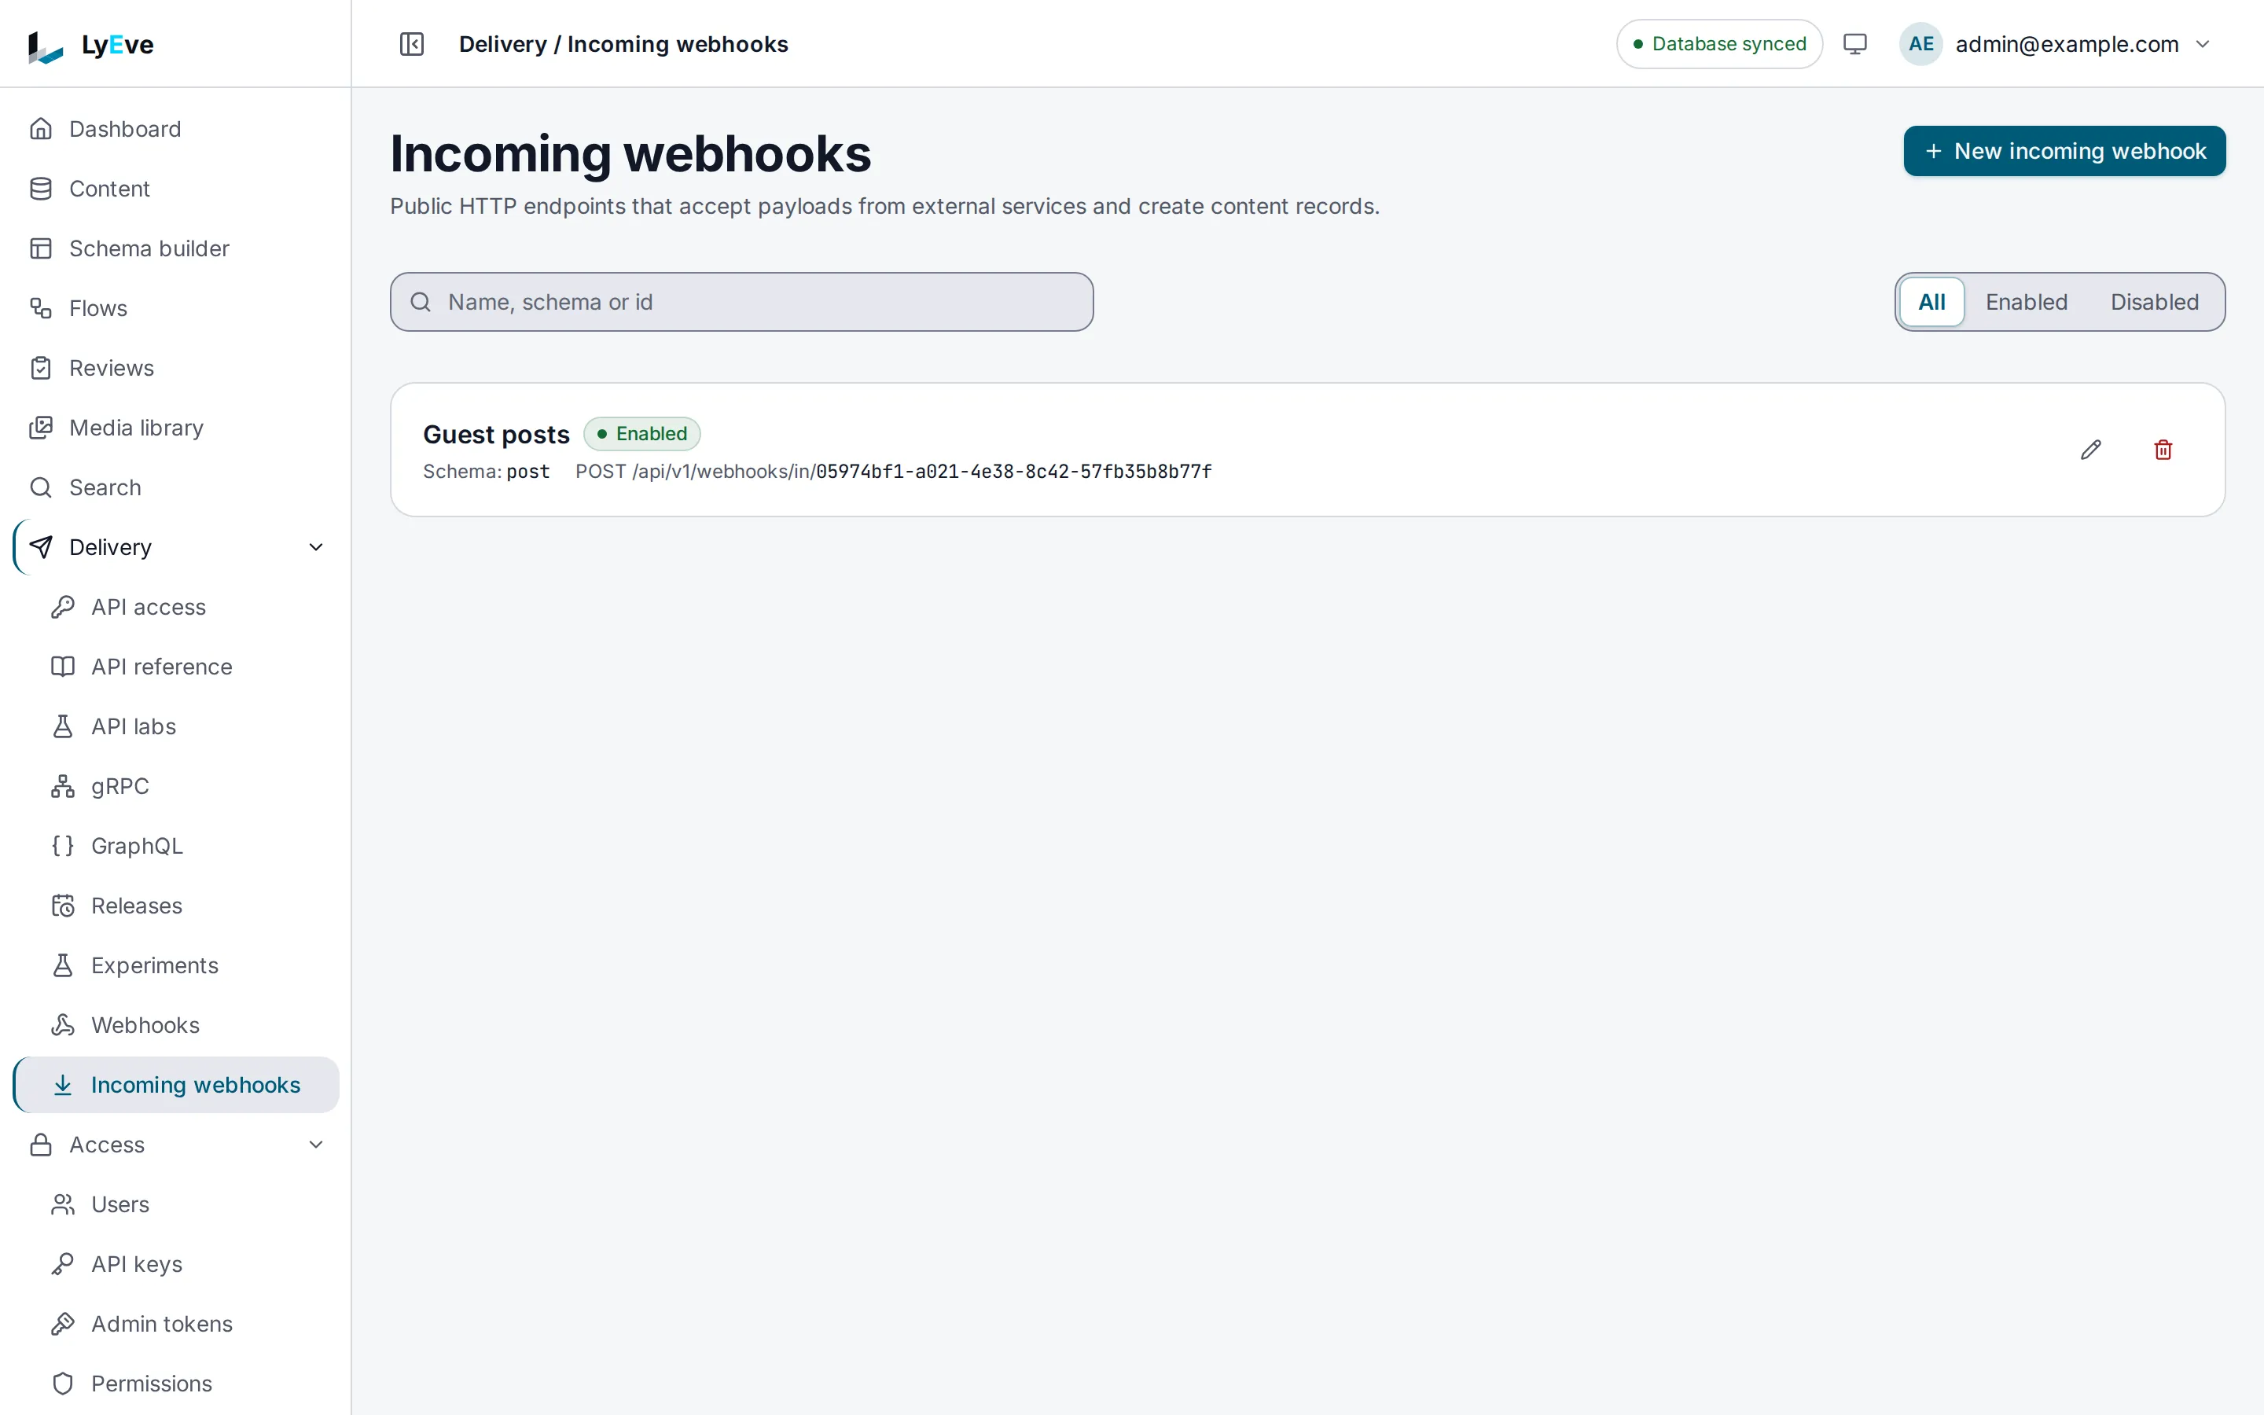
Task: Click the Content database icon
Action: [41, 189]
